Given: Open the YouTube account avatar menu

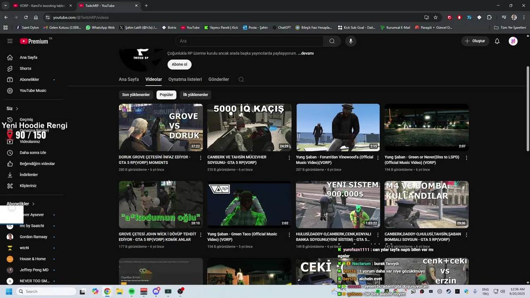Looking at the screenshot, I should point(513,41).
